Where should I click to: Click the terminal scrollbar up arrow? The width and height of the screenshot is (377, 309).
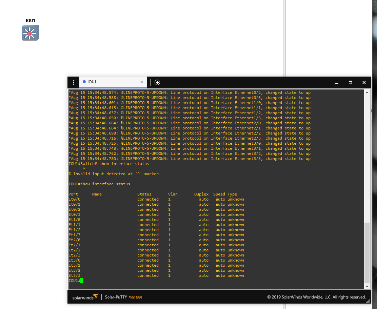pyautogui.click(x=367, y=92)
